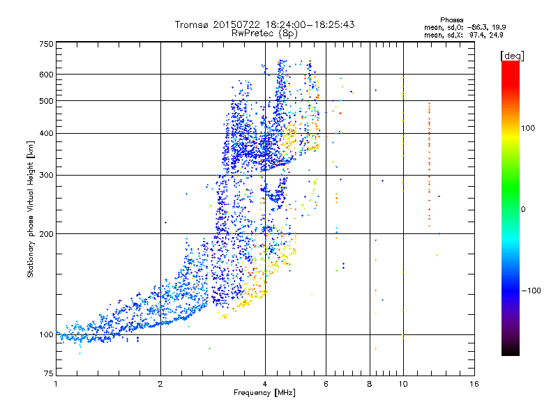Click the vertical orange dotted trace near 12 MHz

429,164
